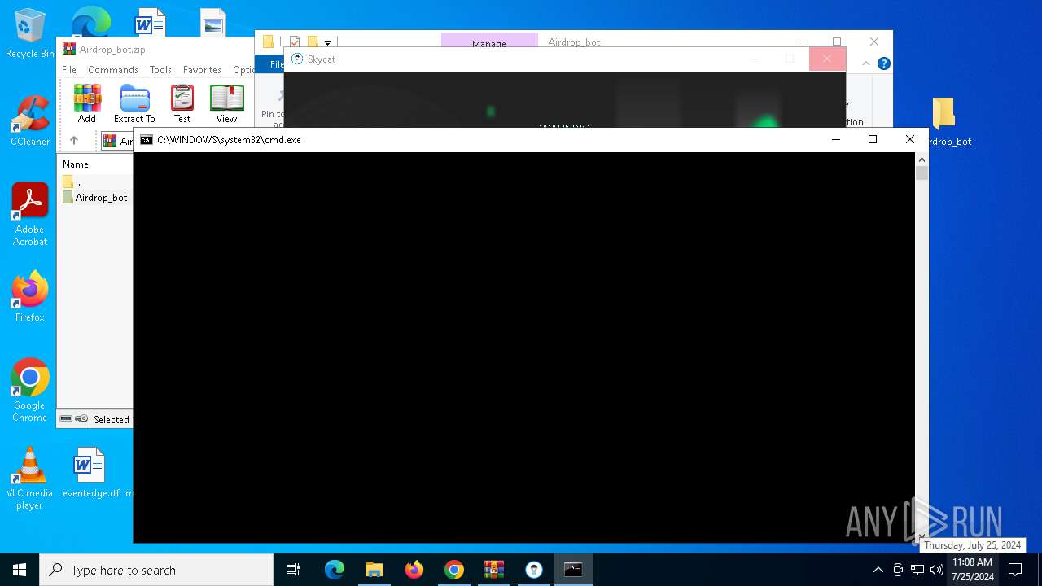The image size is (1042, 586).
Task: Open the VLC media player desktop shortcut
Action: [x=30, y=479]
